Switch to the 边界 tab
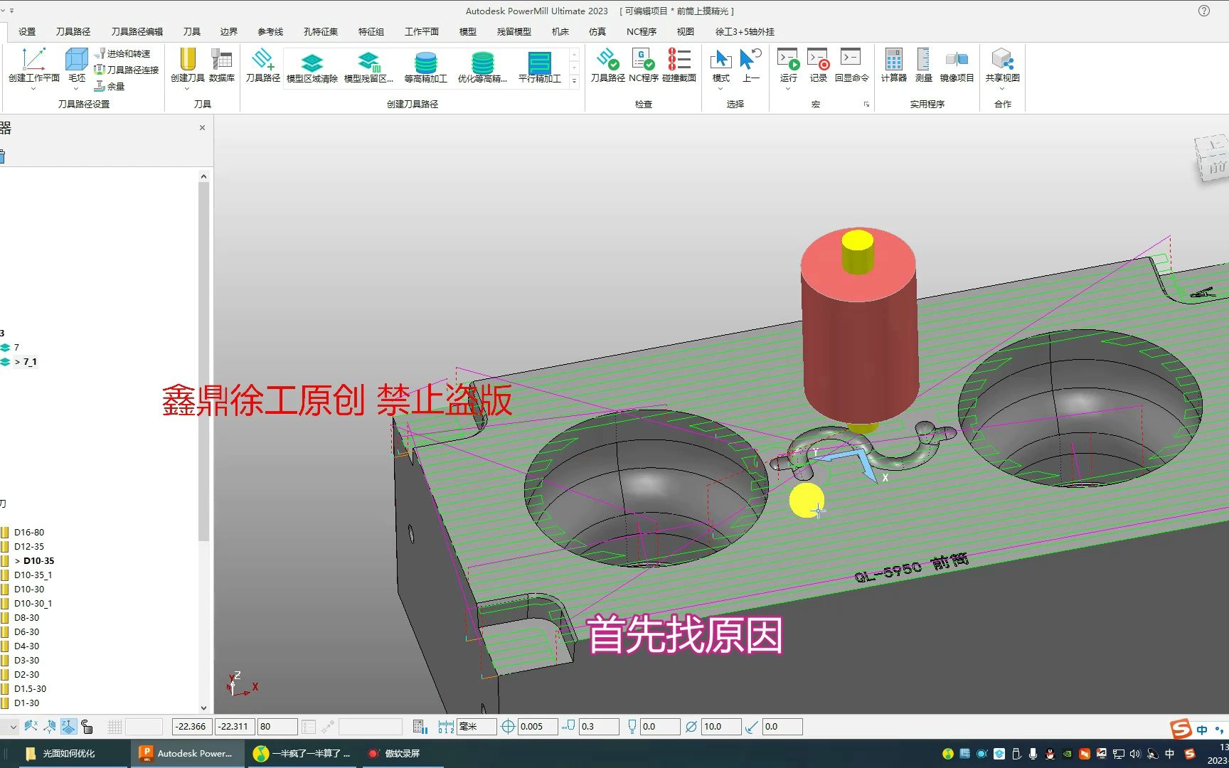Viewport: 1229px width, 768px height. click(x=229, y=31)
